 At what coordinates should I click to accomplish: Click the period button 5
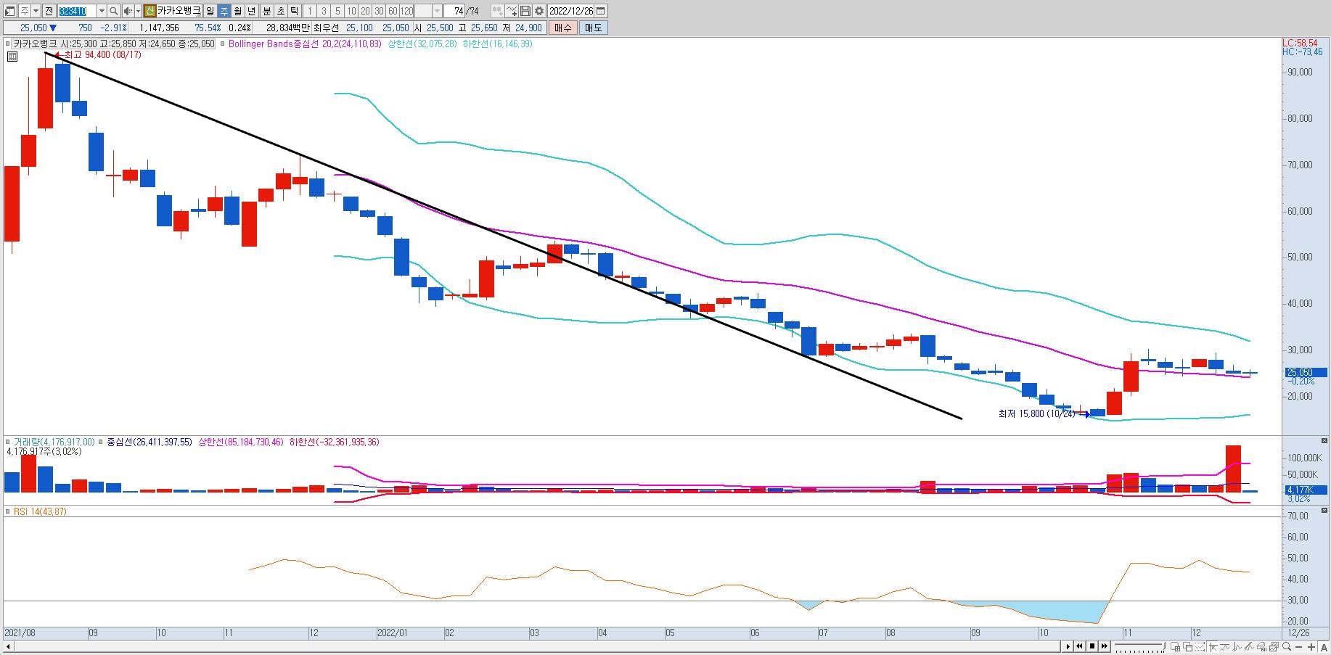pyautogui.click(x=337, y=11)
